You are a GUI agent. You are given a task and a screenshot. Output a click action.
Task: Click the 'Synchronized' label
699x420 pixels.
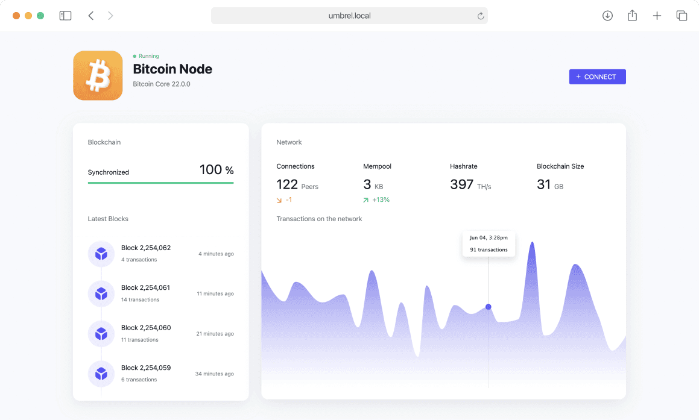(109, 172)
